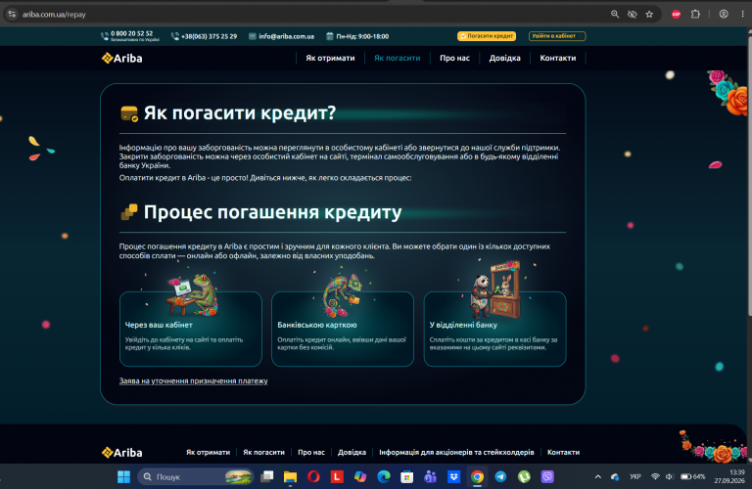Open Контакти in the footer
Screen dimensions: 752x489
[x=564, y=453]
